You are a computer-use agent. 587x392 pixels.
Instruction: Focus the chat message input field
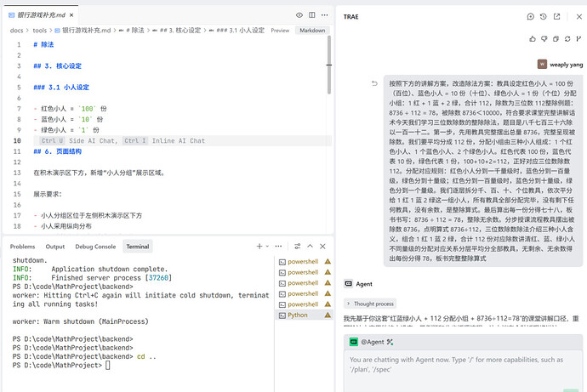[463, 368]
